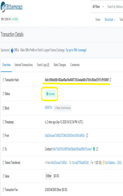Click the OKEx sponsor icon

tap(12, 50)
